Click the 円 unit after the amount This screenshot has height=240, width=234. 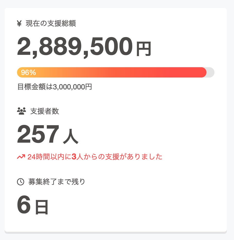click(143, 49)
